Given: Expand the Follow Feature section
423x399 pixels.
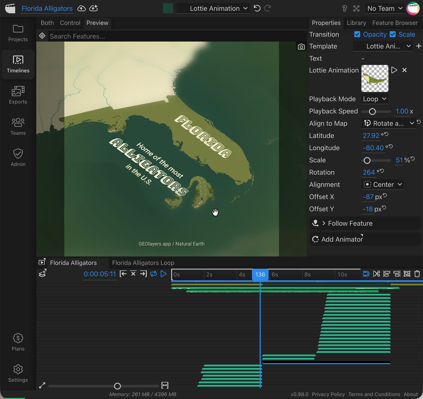Looking at the screenshot, I should click(x=365, y=223).
